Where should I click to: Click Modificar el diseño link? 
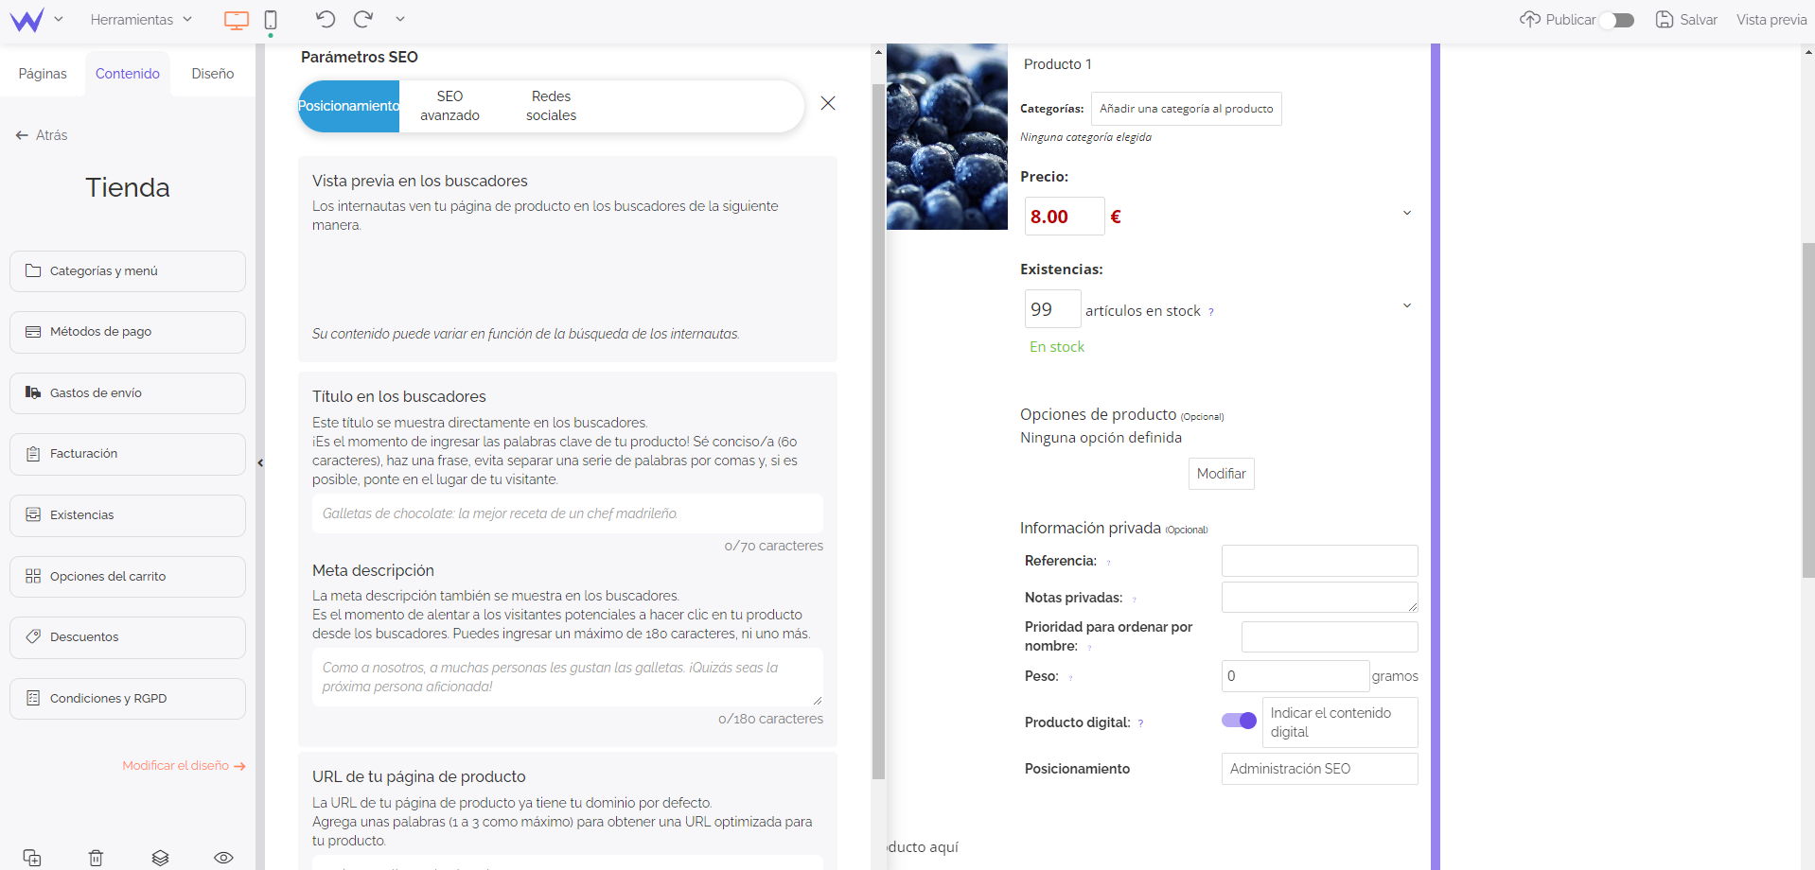[x=184, y=766]
